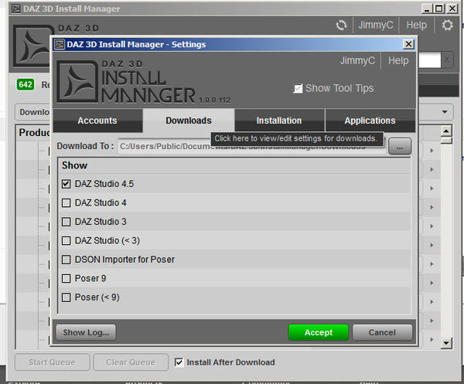464x384 pixels.
Task: Click the Accept button
Action: pos(319,332)
